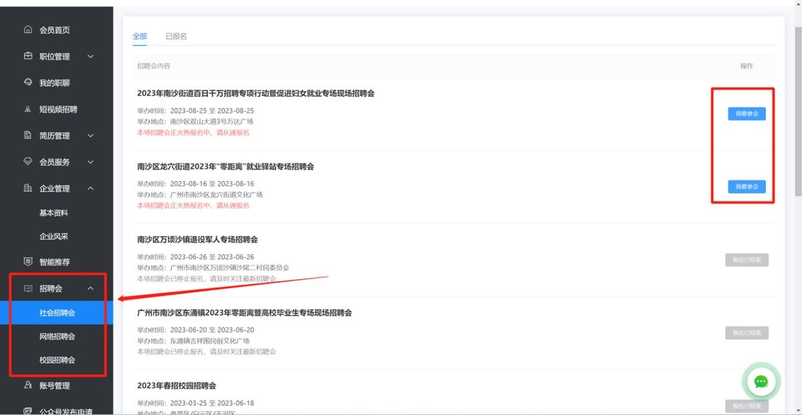Click the 职位管理 briefcase icon
Viewport: 802px width, 415px height.
[x=27, y=56]
